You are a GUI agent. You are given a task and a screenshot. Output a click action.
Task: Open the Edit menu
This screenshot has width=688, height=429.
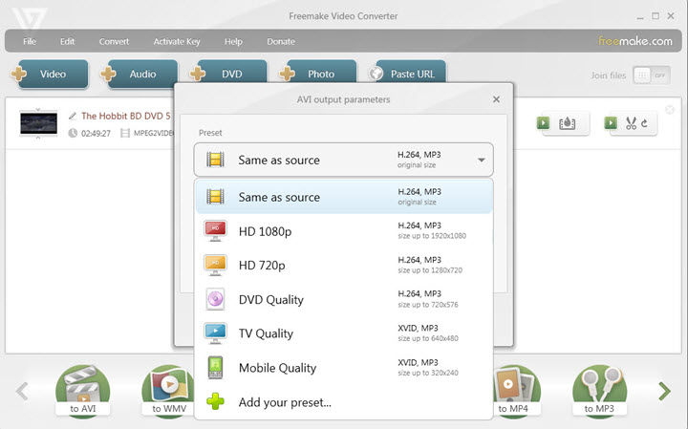pyautogui.click(x=67, y=41)
